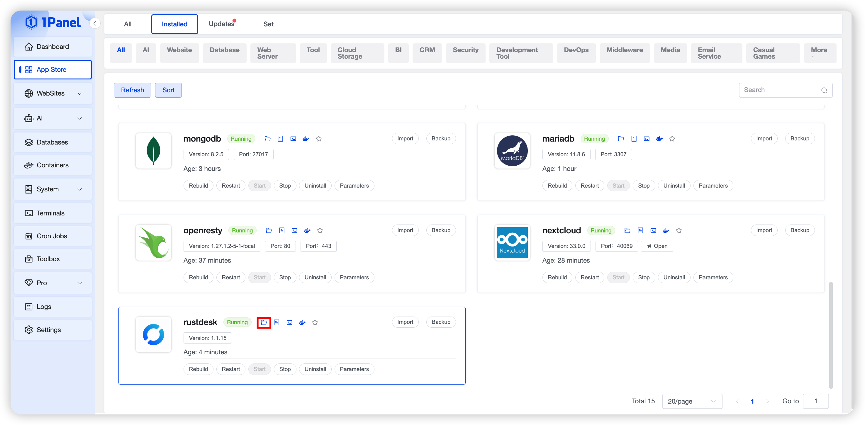Restart the openresty app

click(231, 277)
